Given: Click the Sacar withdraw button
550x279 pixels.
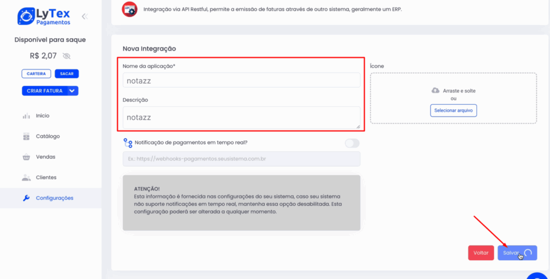Looking at the screenshot, I should (67, 74).
